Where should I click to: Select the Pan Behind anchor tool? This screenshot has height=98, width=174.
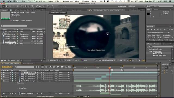tap(21, 6)
